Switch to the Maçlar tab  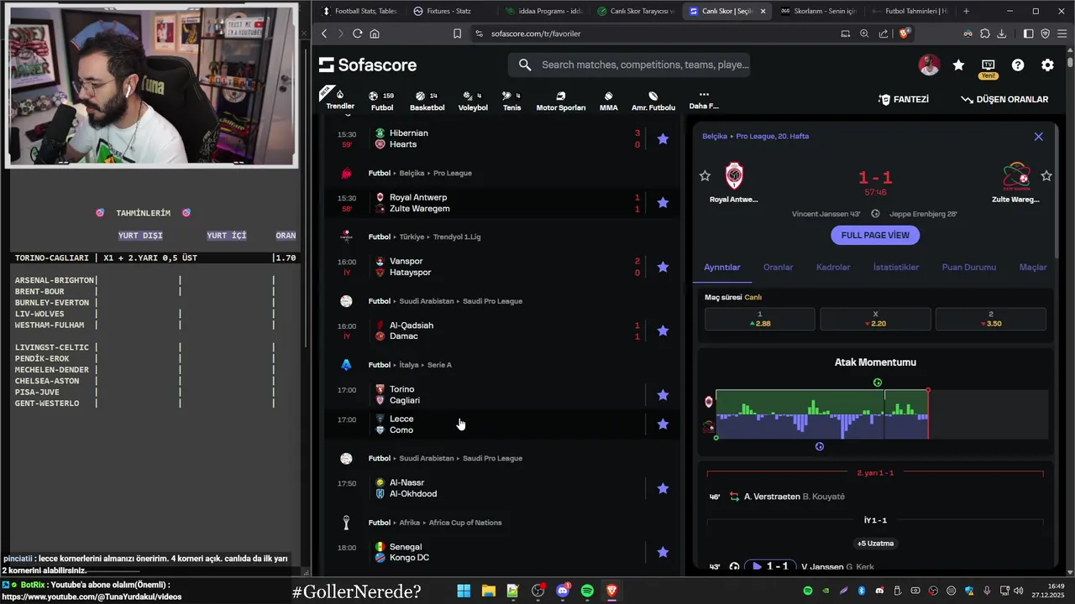tap(1033, 267)
